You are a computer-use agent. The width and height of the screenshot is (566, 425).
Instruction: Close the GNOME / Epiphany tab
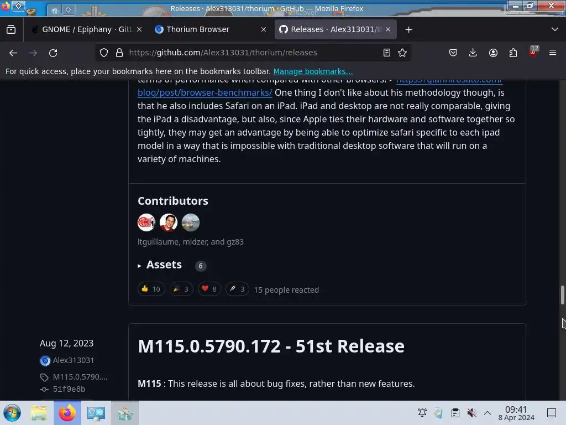(139, 29)
